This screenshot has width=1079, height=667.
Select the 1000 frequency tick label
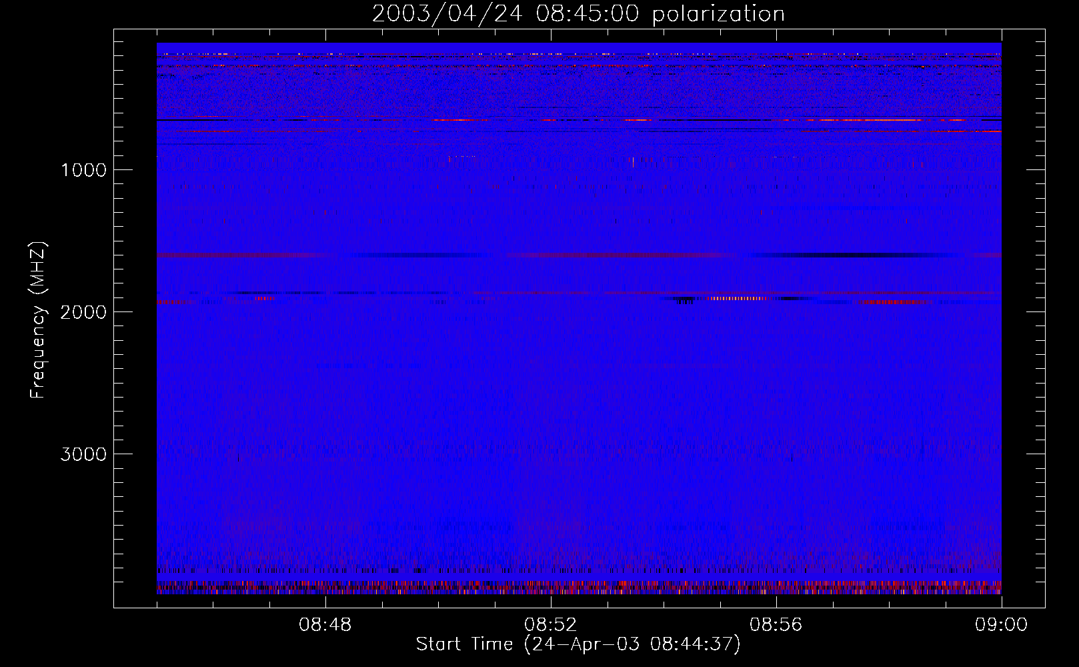pos(83,170)
